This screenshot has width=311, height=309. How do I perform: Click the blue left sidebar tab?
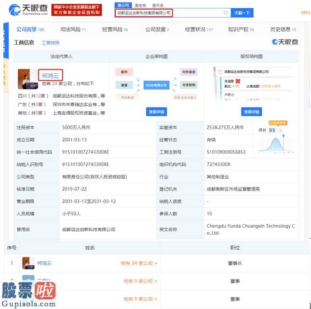coord(6,40)
